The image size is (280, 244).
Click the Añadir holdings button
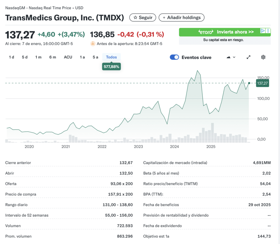pos(181,17)
